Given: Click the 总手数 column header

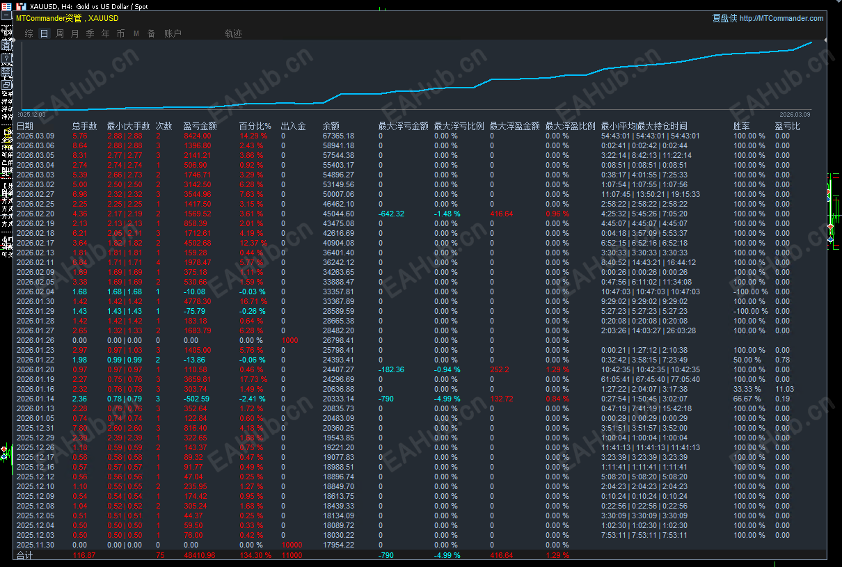Looking at the screenshot, I should pos(84,126).
